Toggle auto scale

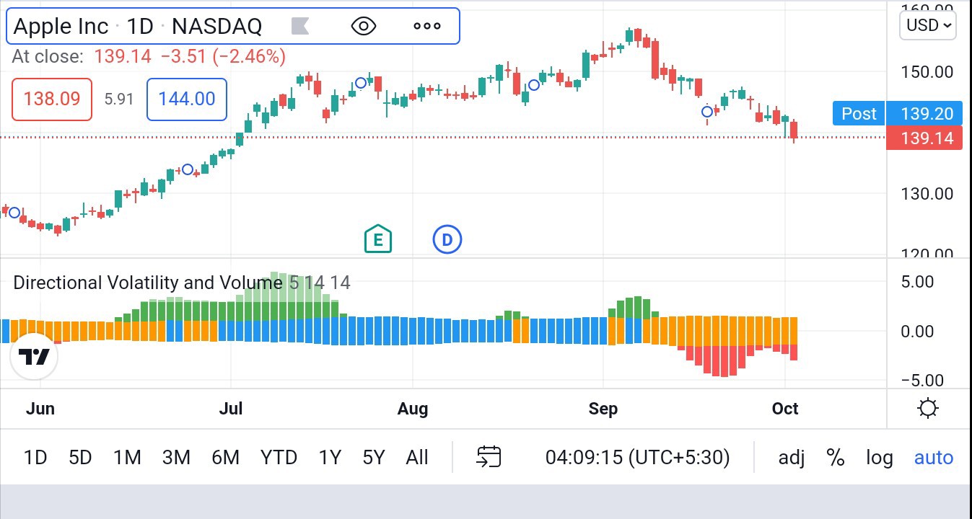933,458
